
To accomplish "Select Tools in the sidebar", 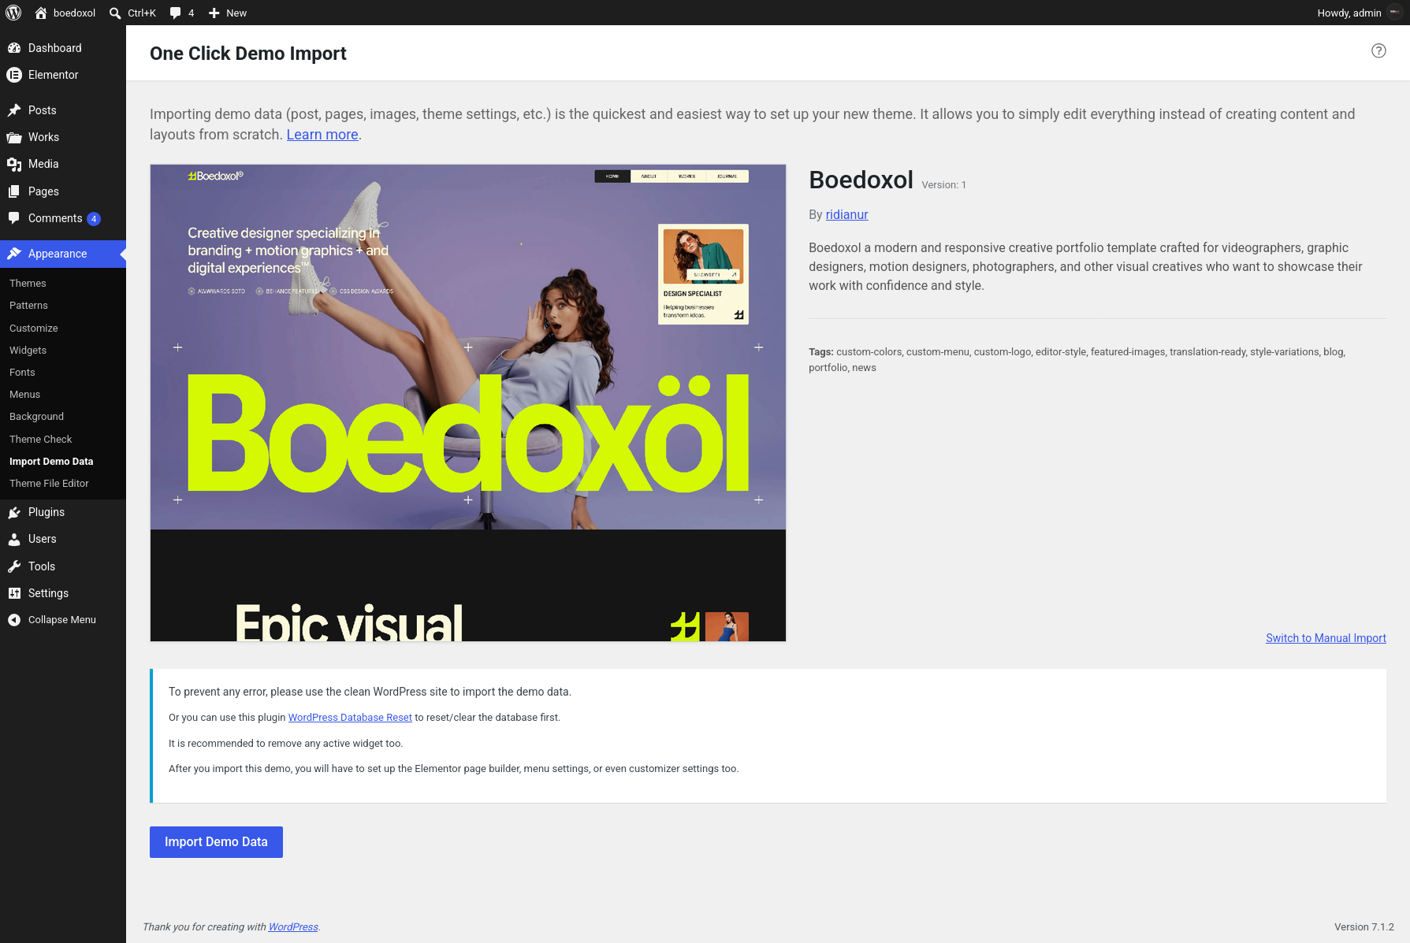I will (x=63, y=566).
